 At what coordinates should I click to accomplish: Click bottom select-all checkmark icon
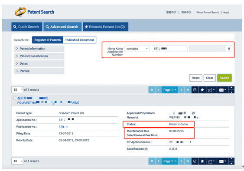pos(195,161)
